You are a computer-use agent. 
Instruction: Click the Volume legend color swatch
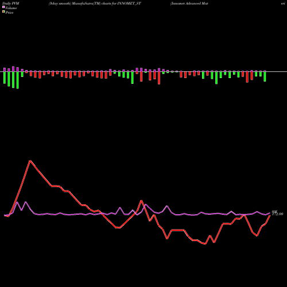point(3,7)
